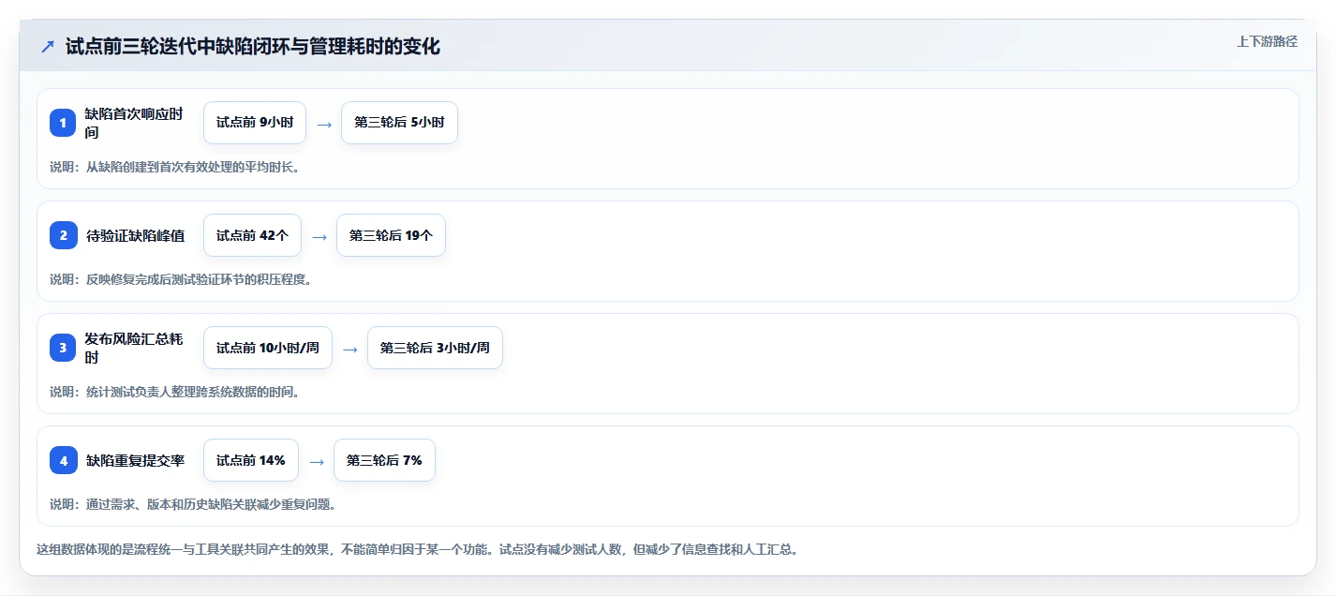The width and height of the screenshot is (1336, 596).
Task: Click the arrow between 9小时 and 5小时
Action: 324,124
